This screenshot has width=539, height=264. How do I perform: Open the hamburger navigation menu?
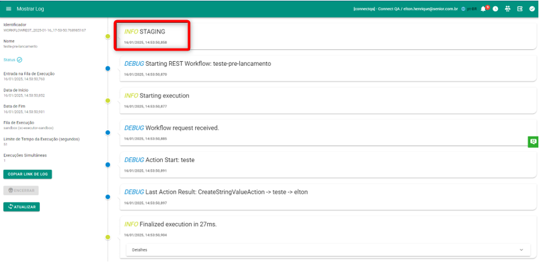pyautogui.click(x=9, y=9)
